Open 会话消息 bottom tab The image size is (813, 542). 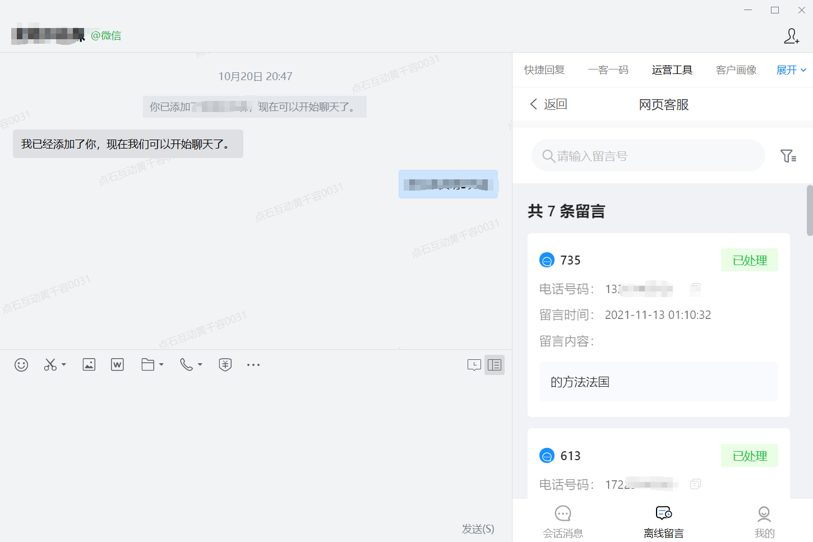point(563,522)
